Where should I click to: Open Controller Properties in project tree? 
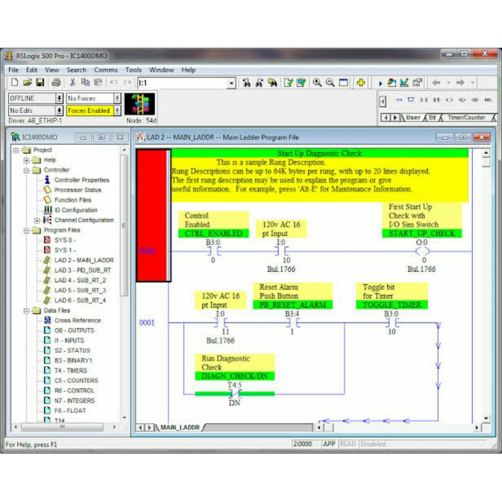[x=82, y=180]
